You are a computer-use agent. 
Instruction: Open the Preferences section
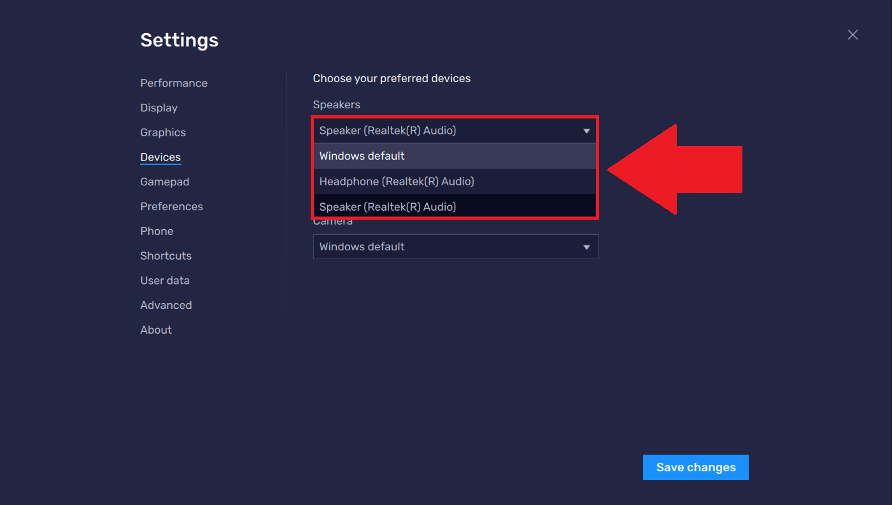point(171,206)
